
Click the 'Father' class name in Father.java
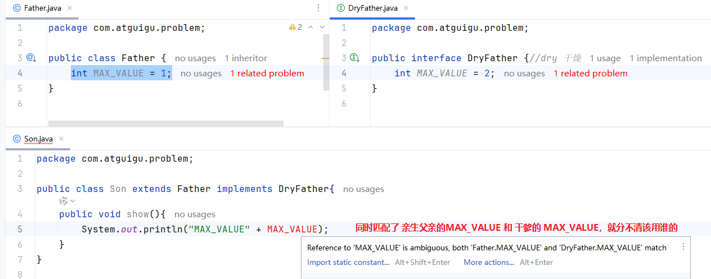tap(138, 58)
